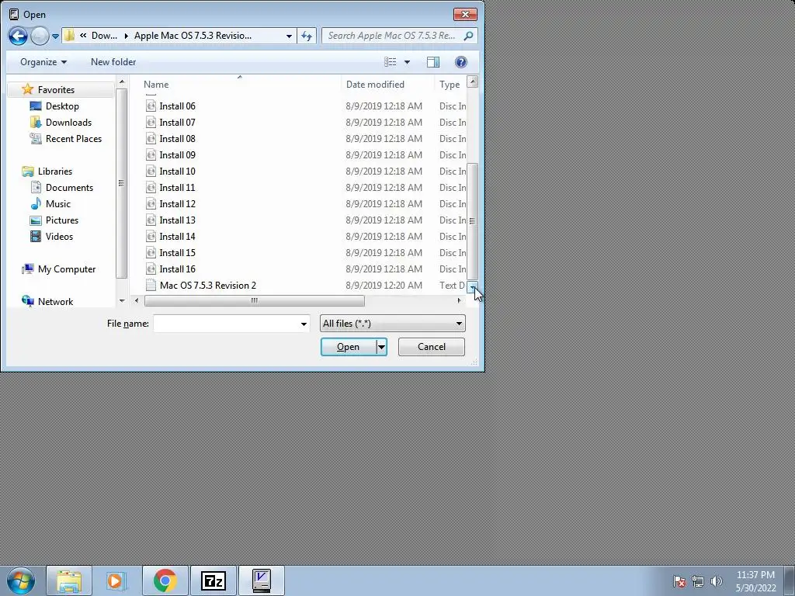Click the volume speaker tray icon
Image resolution: width=795 pixels, height=596 pixels.
click(x=717, y=581)
